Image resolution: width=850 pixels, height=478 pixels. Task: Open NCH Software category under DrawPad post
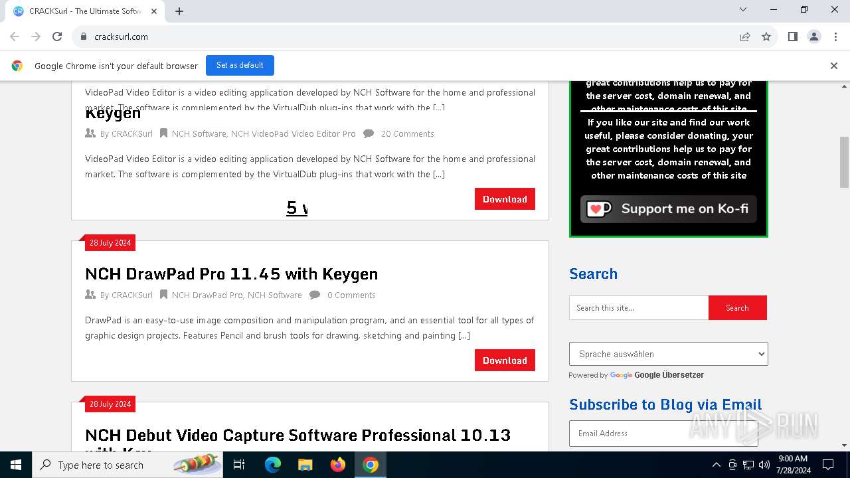coord(275,295)
